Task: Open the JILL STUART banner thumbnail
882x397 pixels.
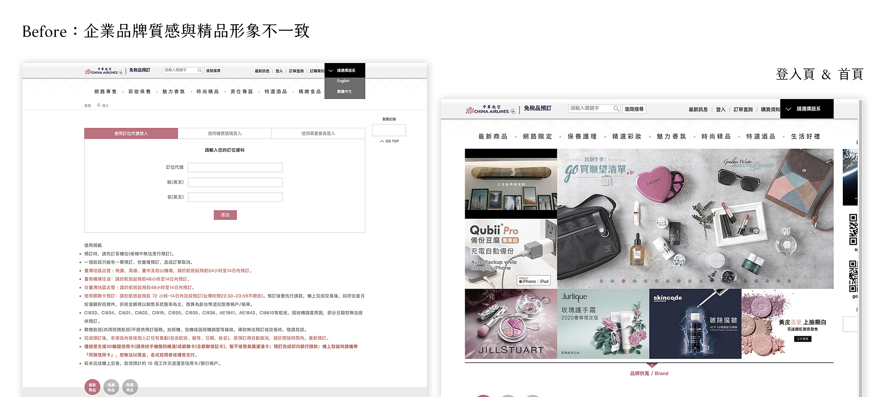Action: [x=511, y=324]
